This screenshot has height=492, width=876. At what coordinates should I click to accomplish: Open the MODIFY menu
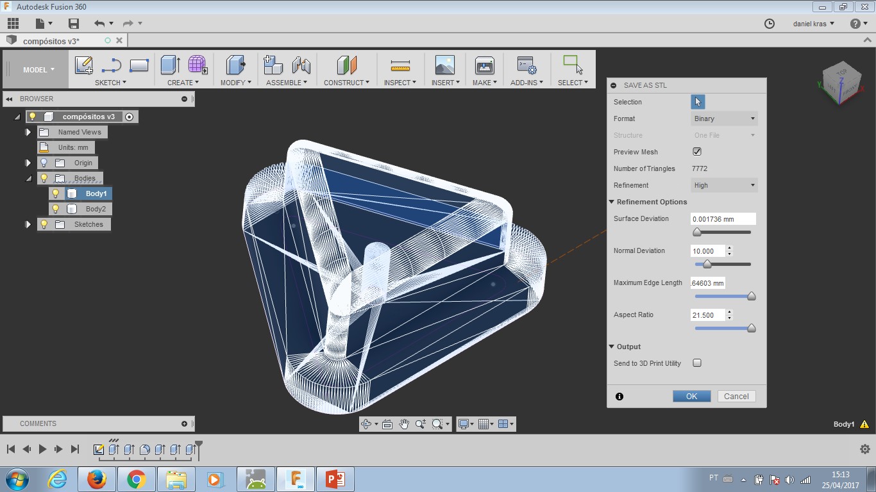(x=235, y=83)
